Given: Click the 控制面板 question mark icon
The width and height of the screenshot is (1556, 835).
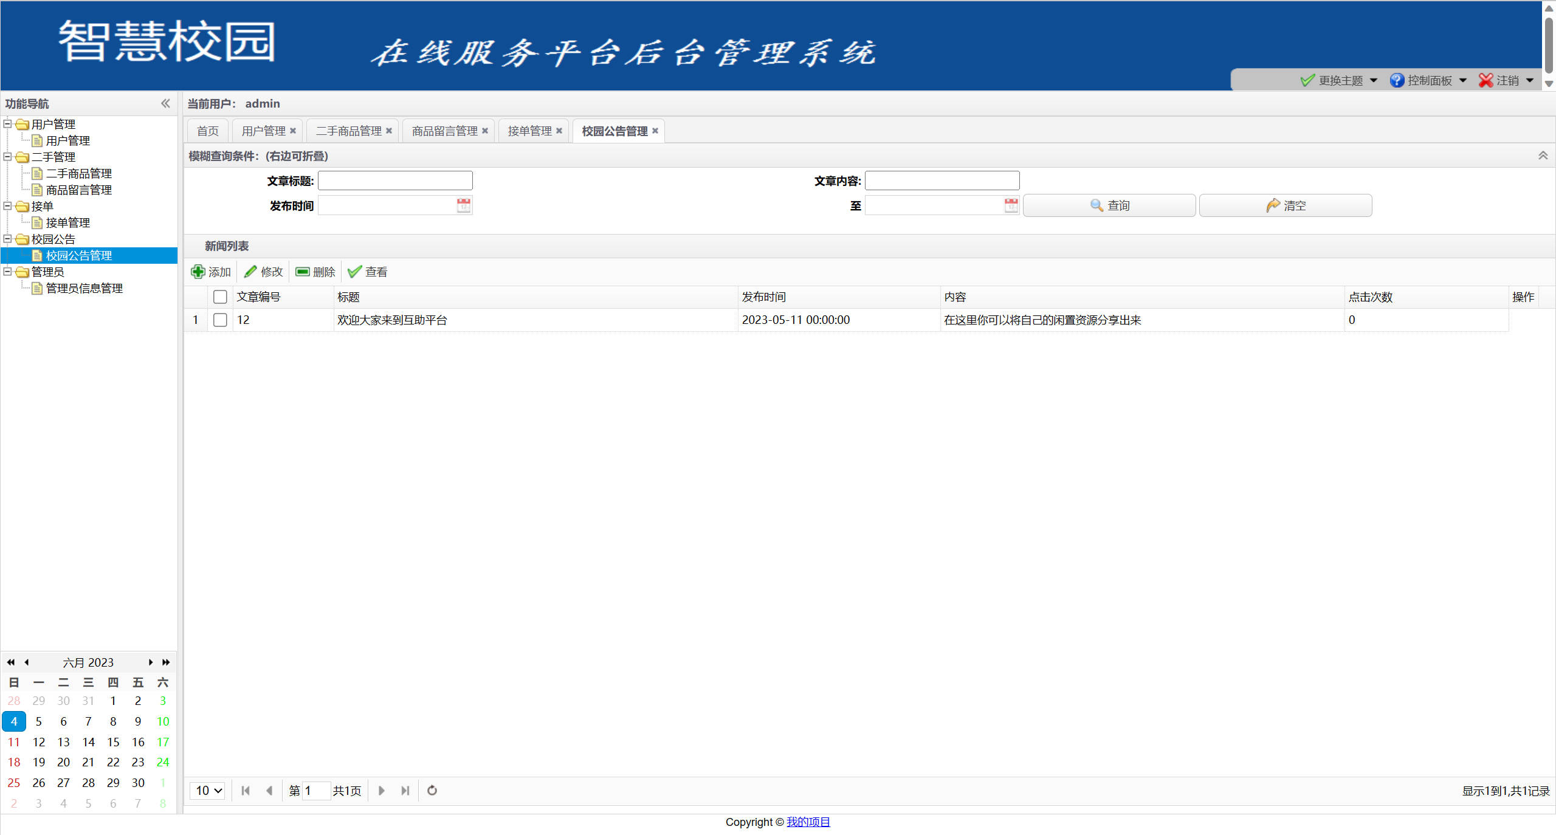Looking at the screenshot, I should (1397, 80).
